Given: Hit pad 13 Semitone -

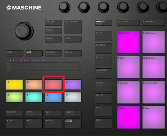Looking at the screenshot, I should click(128, 42).
